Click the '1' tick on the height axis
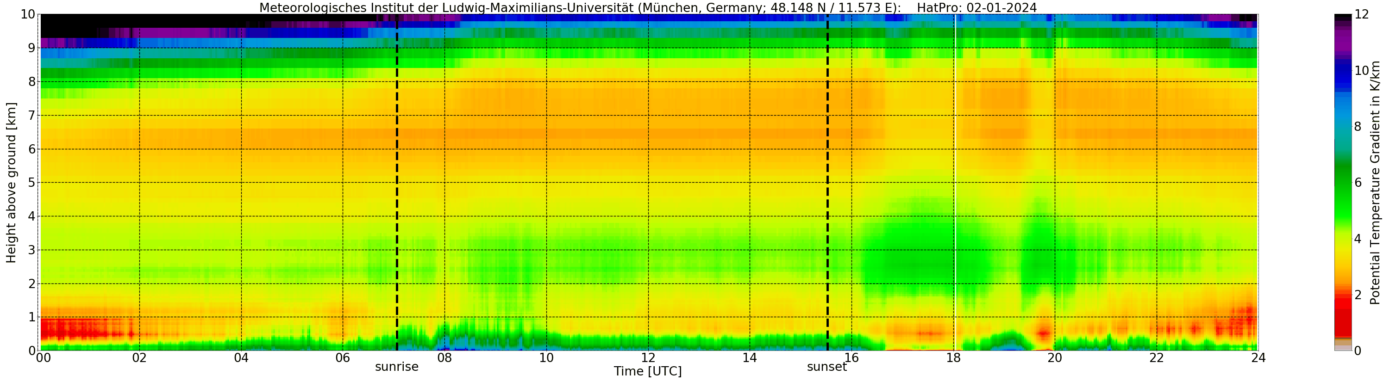The height and width of the screenshot is (381, 1396). click(31, 317)
